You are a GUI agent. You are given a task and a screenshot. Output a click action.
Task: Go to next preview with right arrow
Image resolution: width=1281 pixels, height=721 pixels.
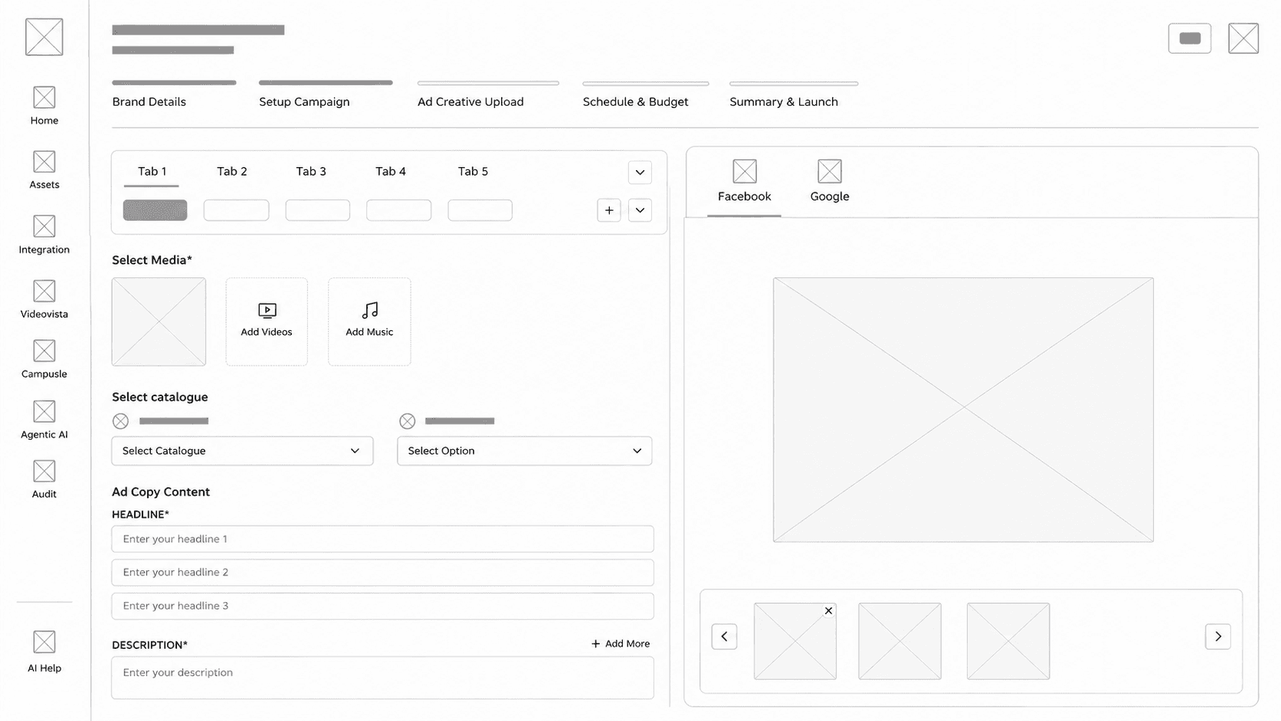(x=1218, y=637)
